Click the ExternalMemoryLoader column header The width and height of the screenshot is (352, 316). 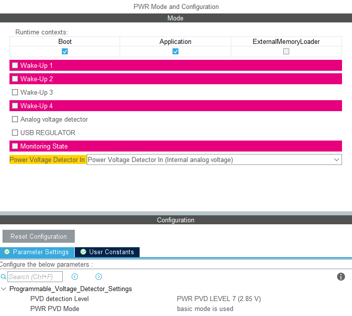(286, 41)
